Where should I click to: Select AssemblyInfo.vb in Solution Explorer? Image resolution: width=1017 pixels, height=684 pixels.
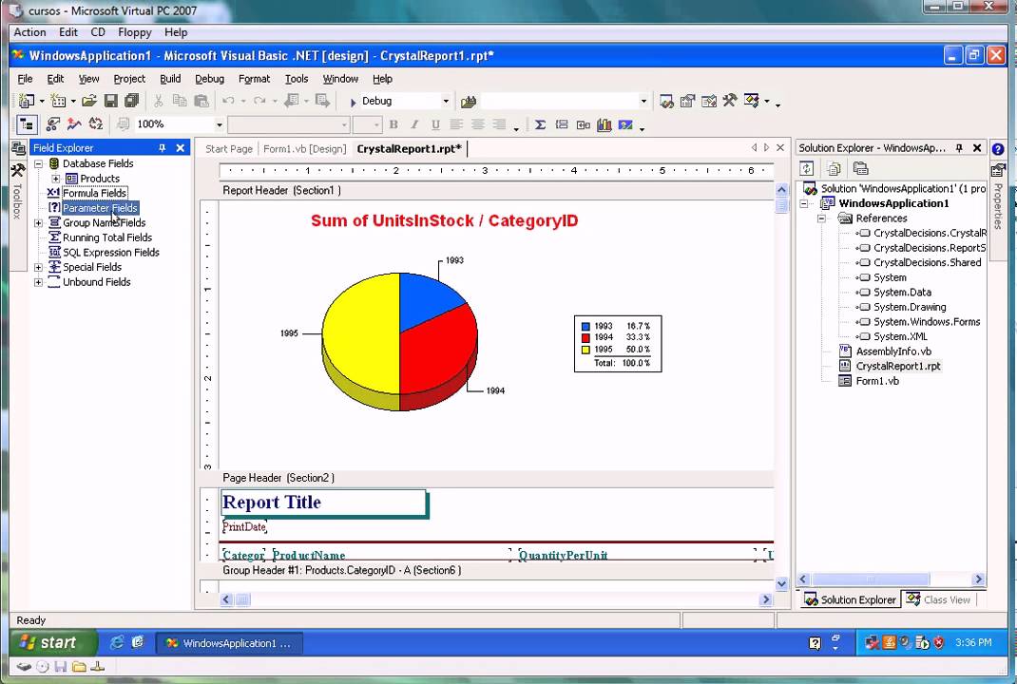point(893,351)
